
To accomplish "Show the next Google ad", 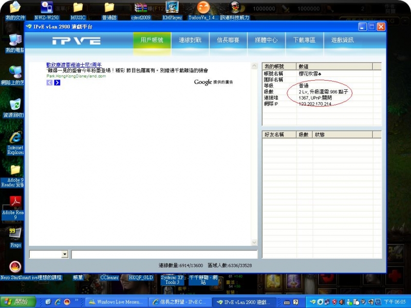I will pos(57,83).
